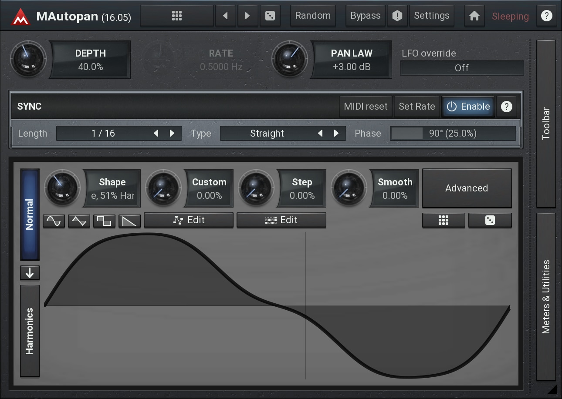Click the Depth knob

point(28,60)
